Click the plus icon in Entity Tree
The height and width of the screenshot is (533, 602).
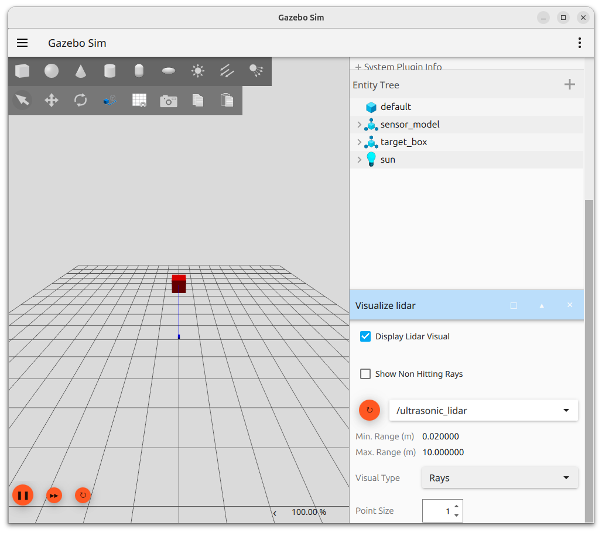[570, 84]
